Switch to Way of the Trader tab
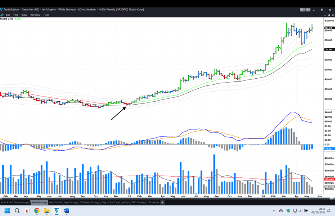This screenshot has width=335, height=216. point(111,202)
